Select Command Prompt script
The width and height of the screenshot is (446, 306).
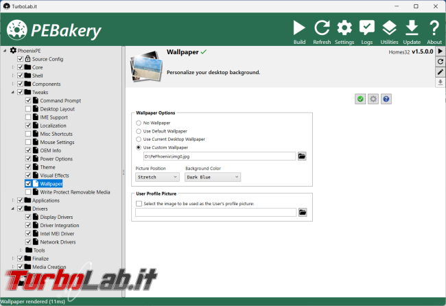[57, 101]
